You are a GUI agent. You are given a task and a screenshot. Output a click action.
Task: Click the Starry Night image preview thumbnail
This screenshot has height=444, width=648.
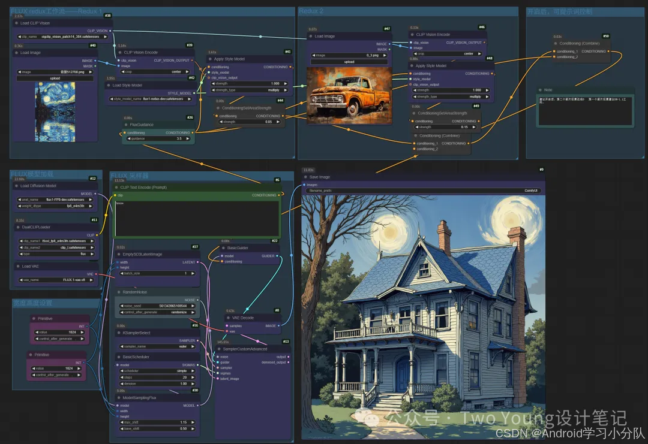(55, 112)
